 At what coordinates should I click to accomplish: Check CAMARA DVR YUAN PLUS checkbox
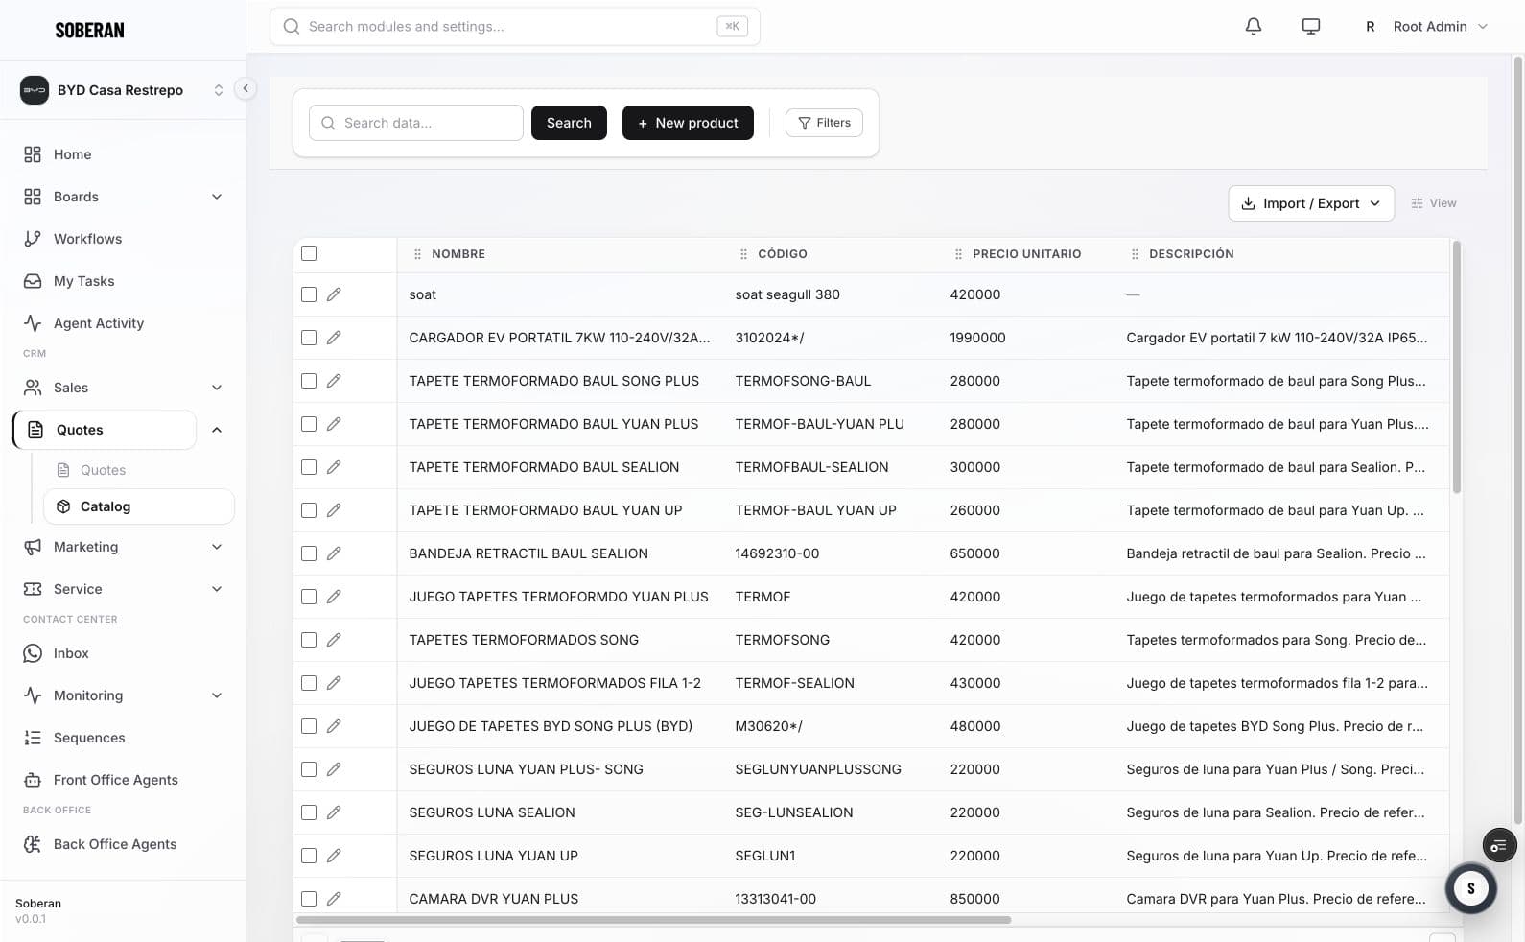click(309, 899)
